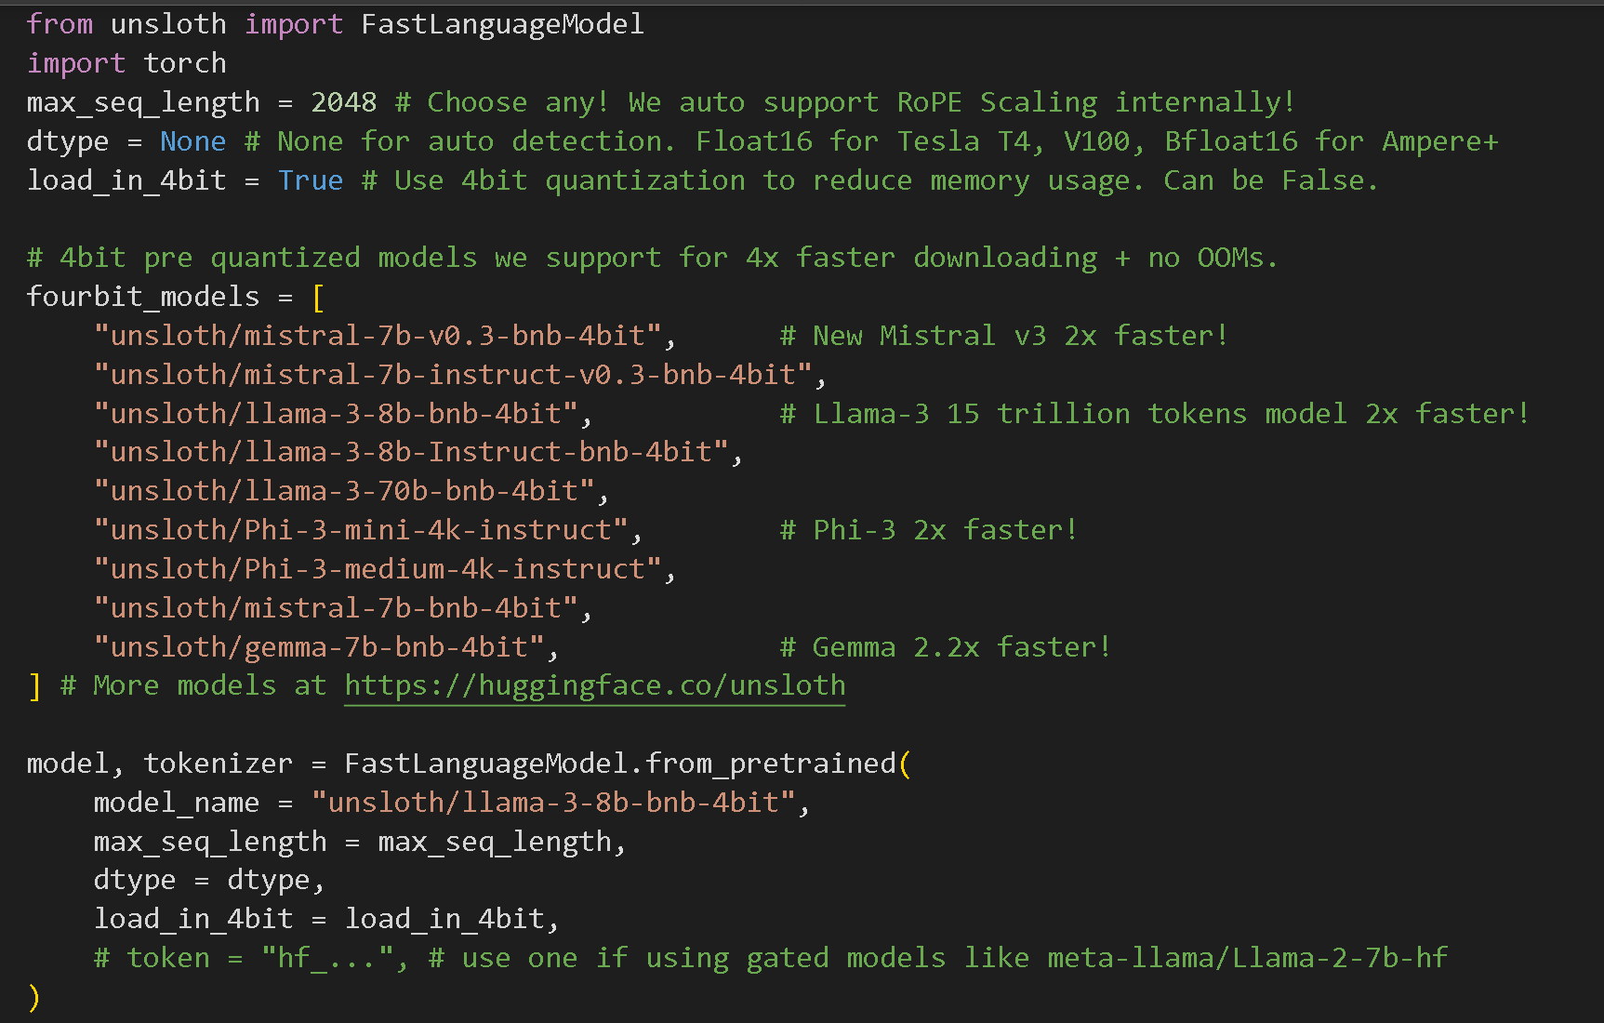Click the word torch in import statement

click(x=185, y=63)
